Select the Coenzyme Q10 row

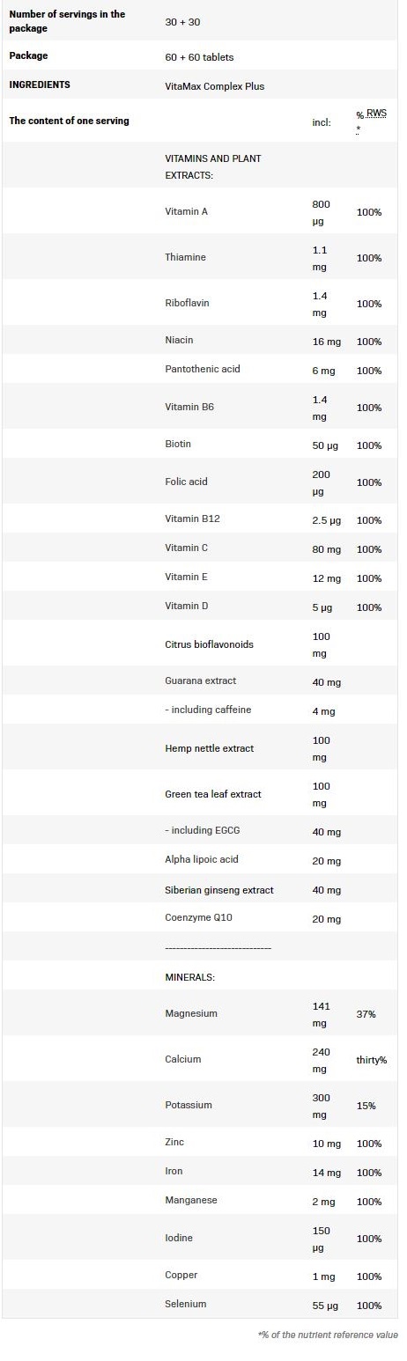[x=200, y=918]
